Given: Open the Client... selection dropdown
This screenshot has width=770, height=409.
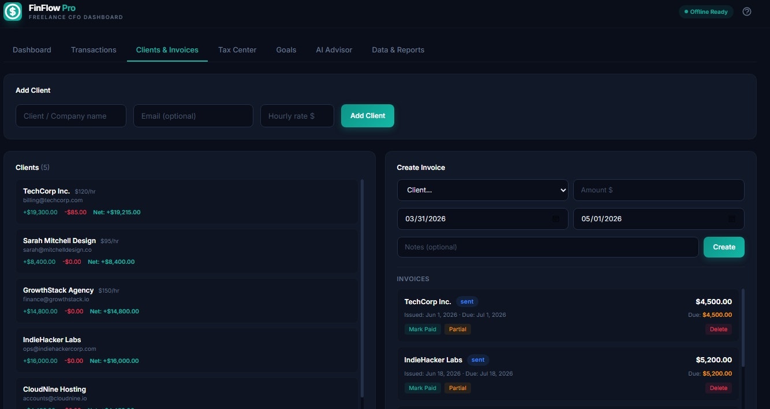Looking at the screenshot, I should (483, 190).
